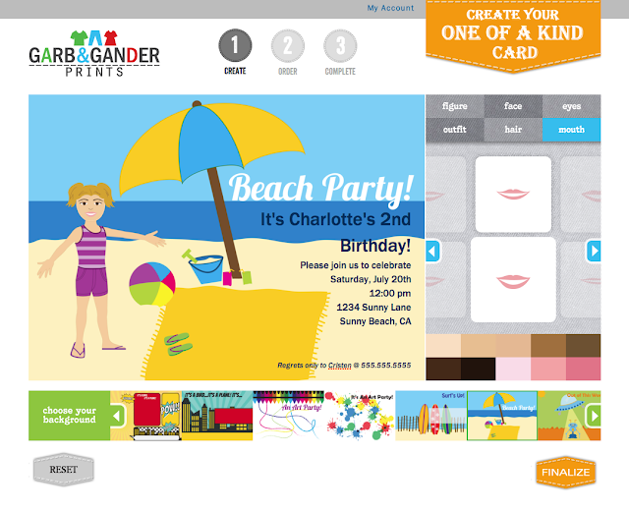
Task: Click the Garb & Gander Prints logo
Action: click(94, 53)
